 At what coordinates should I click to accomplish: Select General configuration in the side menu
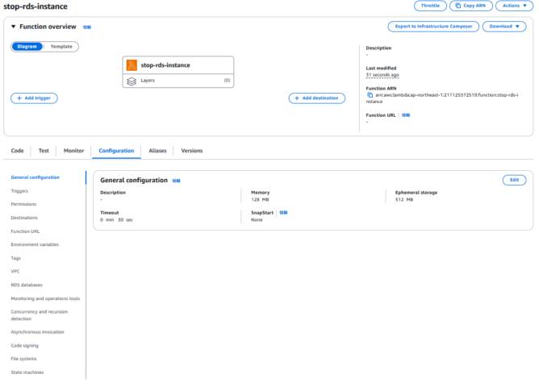tap(35, 177)
